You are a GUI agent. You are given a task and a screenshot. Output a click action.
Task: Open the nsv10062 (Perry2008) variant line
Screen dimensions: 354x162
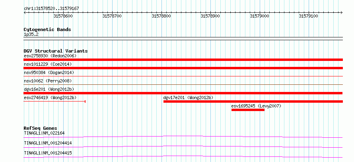[x=183, y=84]
